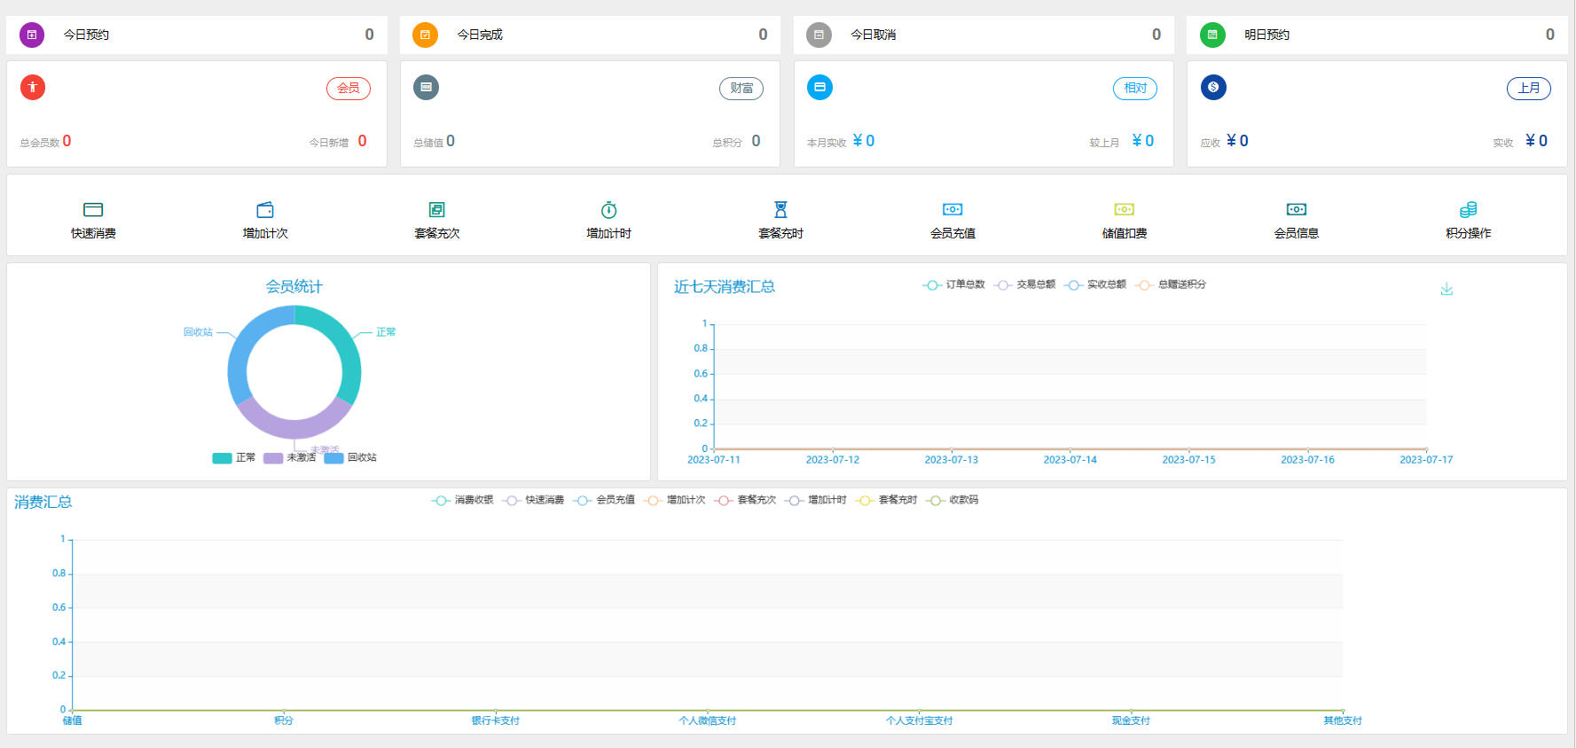1576x748 pixels.
Task: Click the 总会员数 label
Action: coord(40,143)
